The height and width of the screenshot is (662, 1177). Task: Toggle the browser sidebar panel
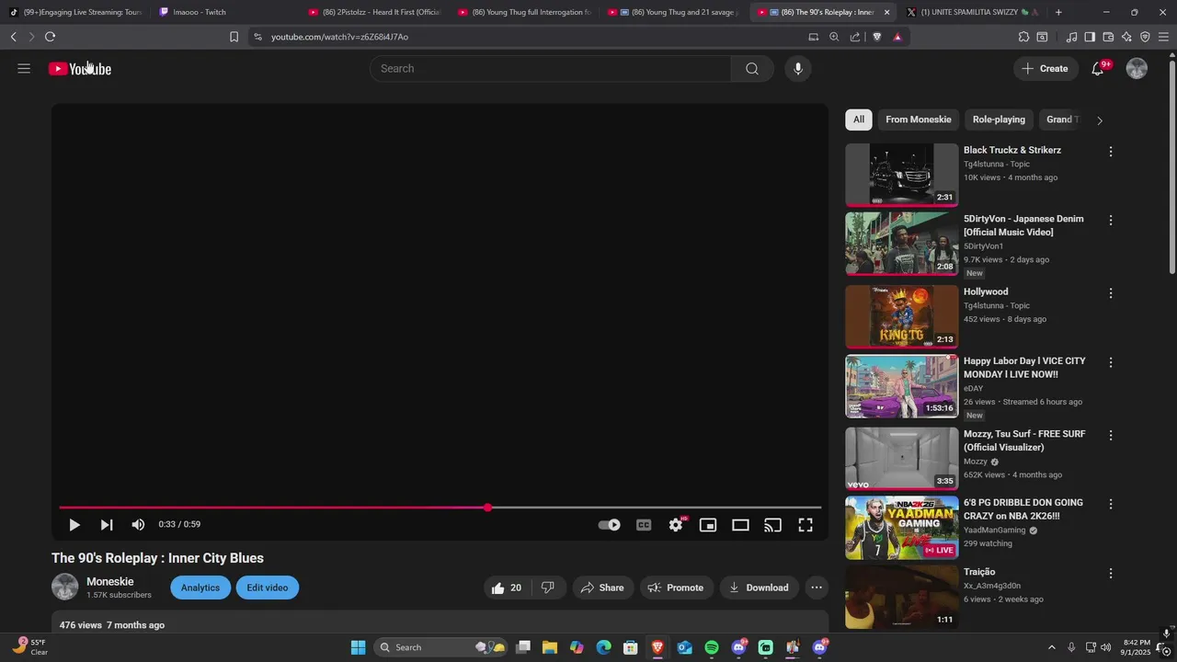coord(1090,37)
